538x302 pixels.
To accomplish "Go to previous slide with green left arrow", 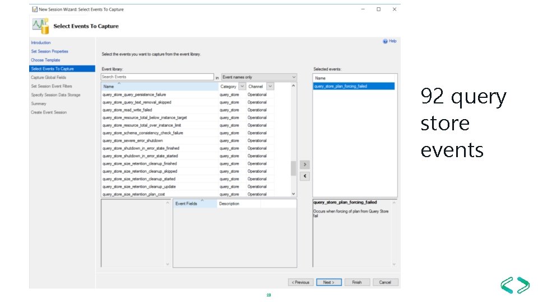I will (507, 285).
